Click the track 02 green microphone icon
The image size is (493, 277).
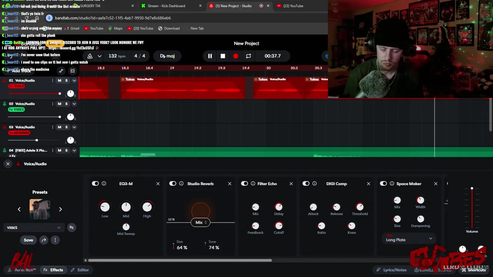(5, 104)
